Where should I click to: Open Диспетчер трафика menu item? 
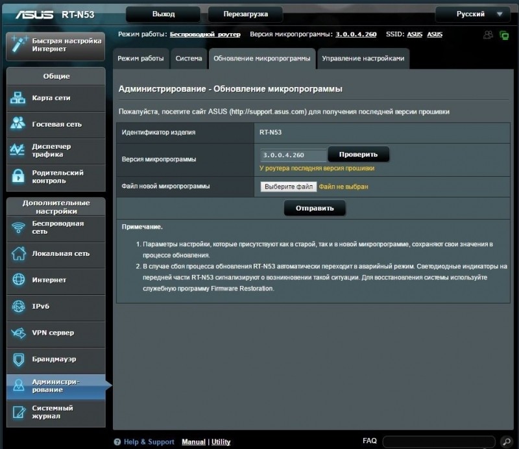pos(56,151)
